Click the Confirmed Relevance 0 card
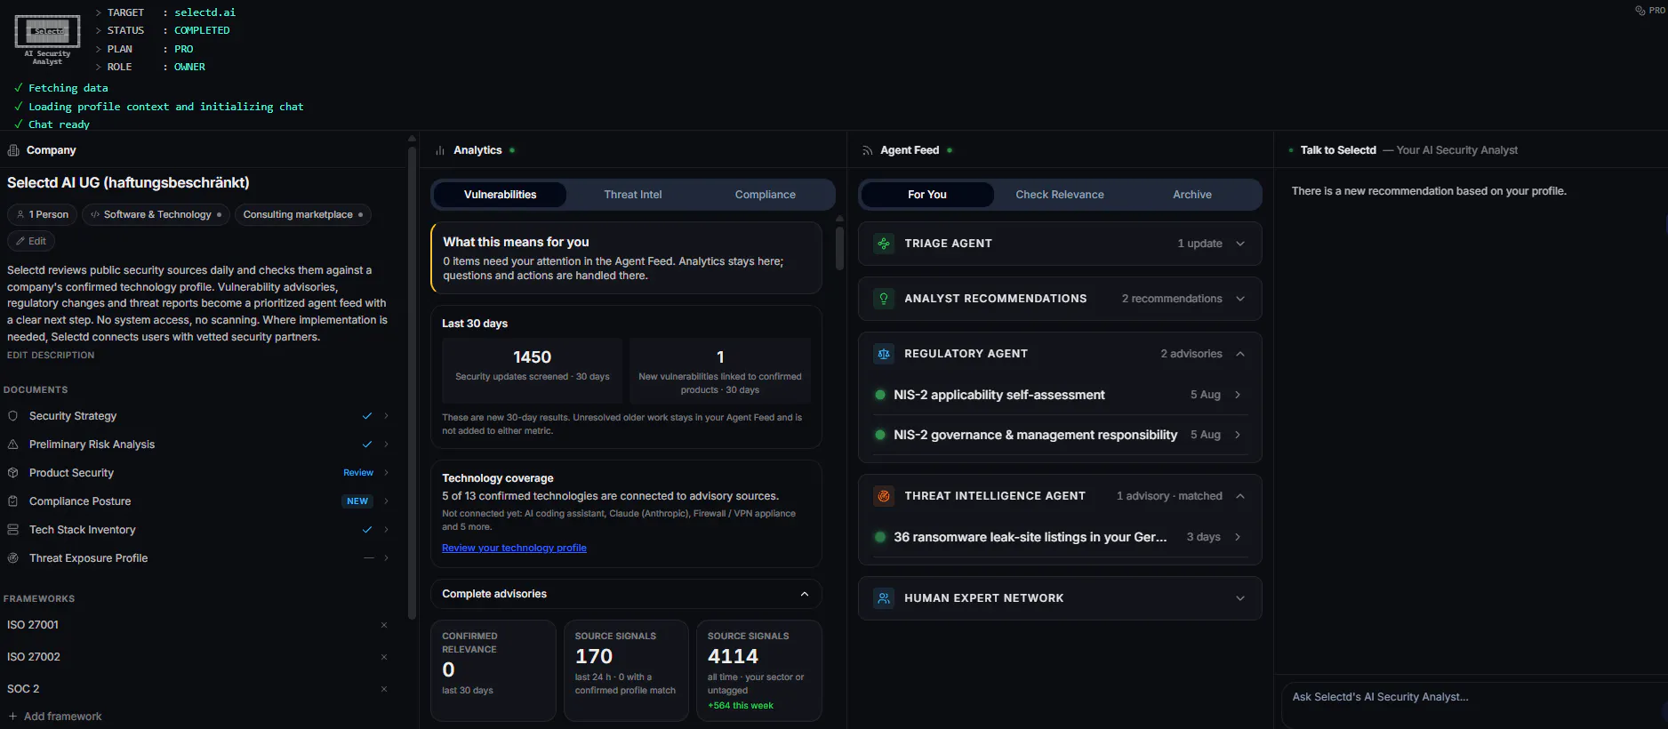Viewport: 1668px width, 729px height. coord(493,670)
